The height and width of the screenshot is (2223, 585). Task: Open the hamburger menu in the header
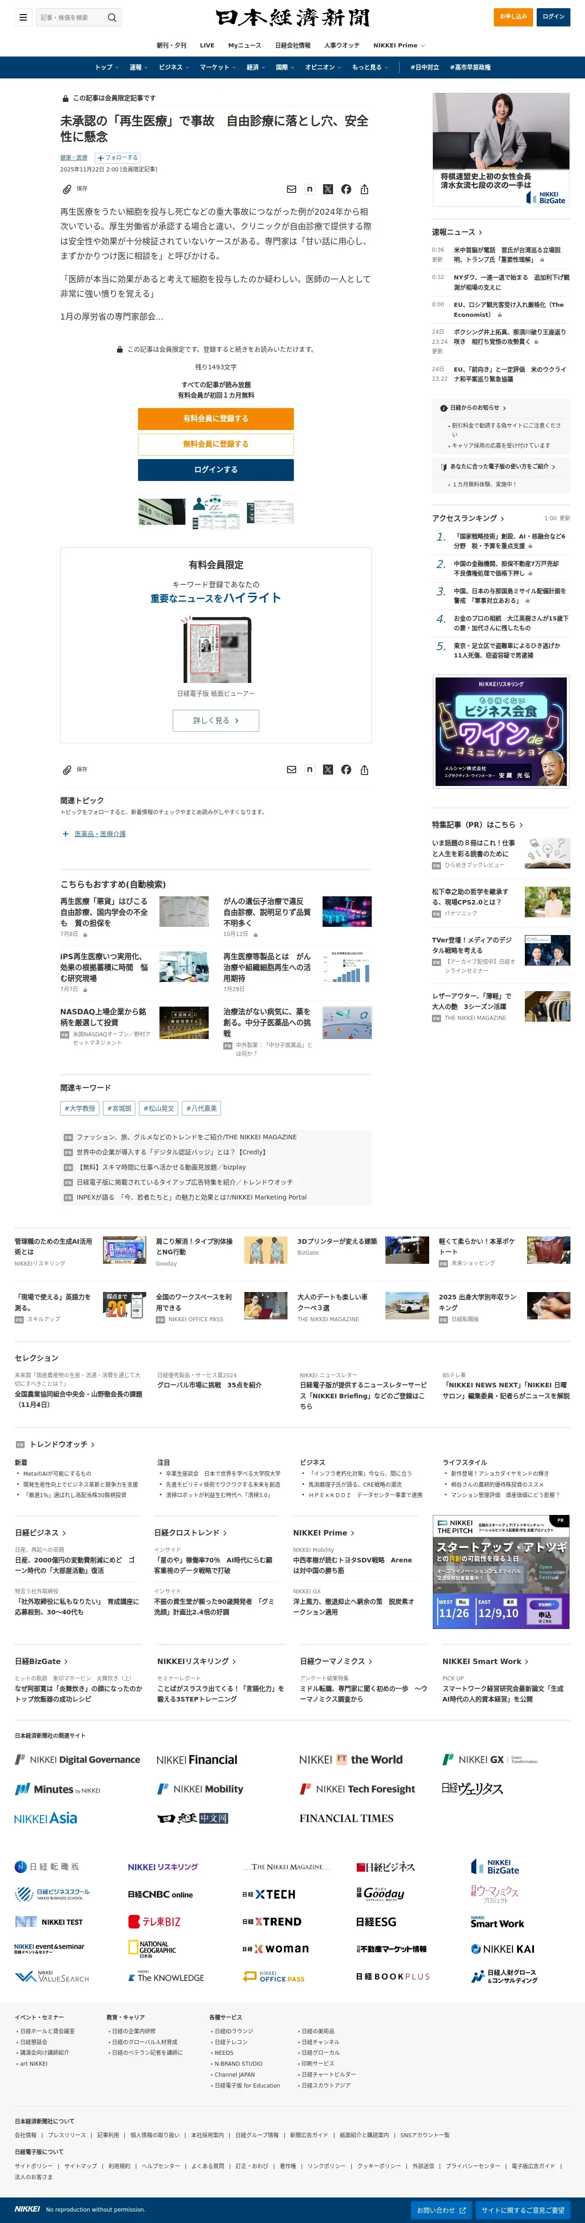23,17
